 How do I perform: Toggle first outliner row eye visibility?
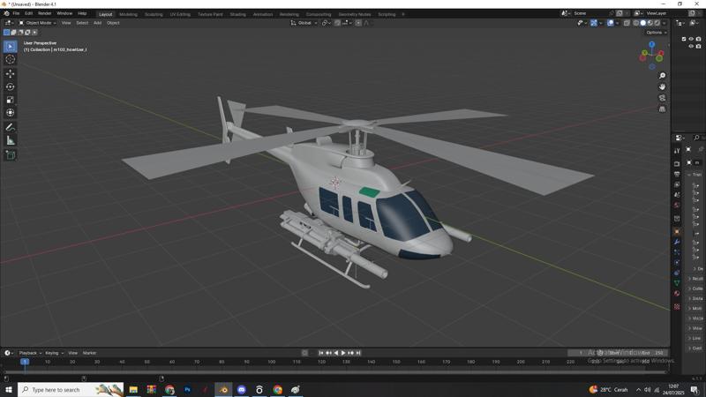pyautogui.click(x=691, y=39)
